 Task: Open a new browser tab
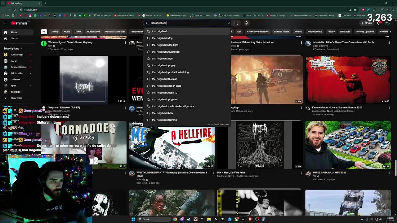[45, 3]
